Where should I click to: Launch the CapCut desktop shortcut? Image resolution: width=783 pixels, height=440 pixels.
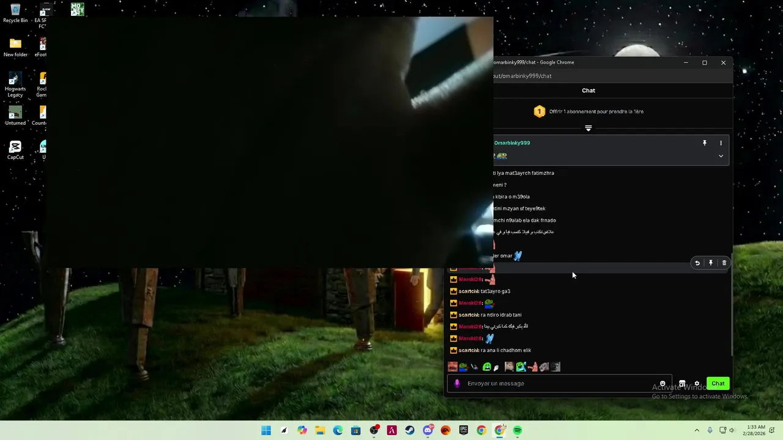(x=15, y=150)
